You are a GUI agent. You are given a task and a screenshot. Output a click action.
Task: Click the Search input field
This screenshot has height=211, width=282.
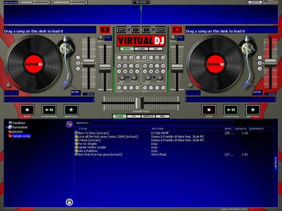pyautogui.click(x=162, y=123)
